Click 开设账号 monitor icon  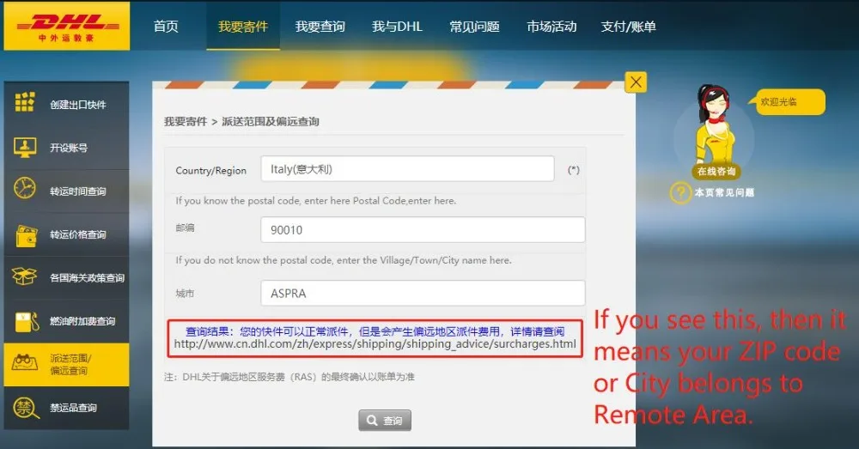(25, 147)
